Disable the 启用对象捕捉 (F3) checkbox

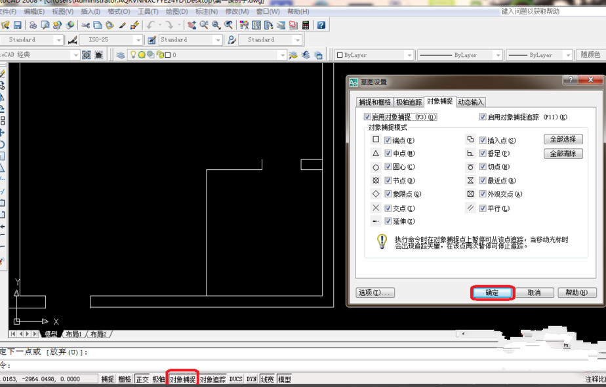coord(367,117)
